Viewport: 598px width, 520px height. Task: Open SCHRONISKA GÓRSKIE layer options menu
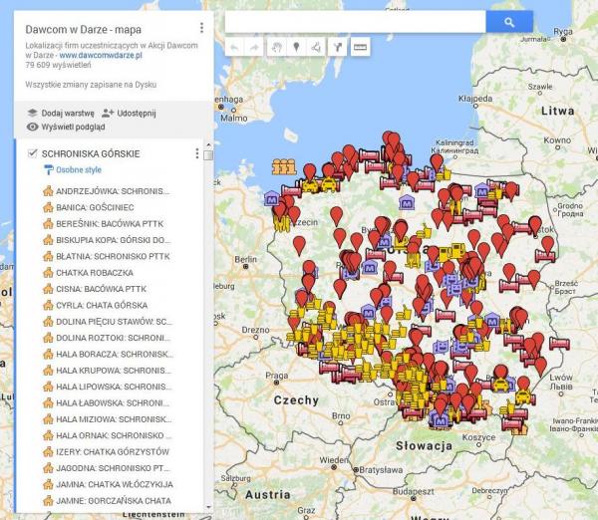point(196,153)
